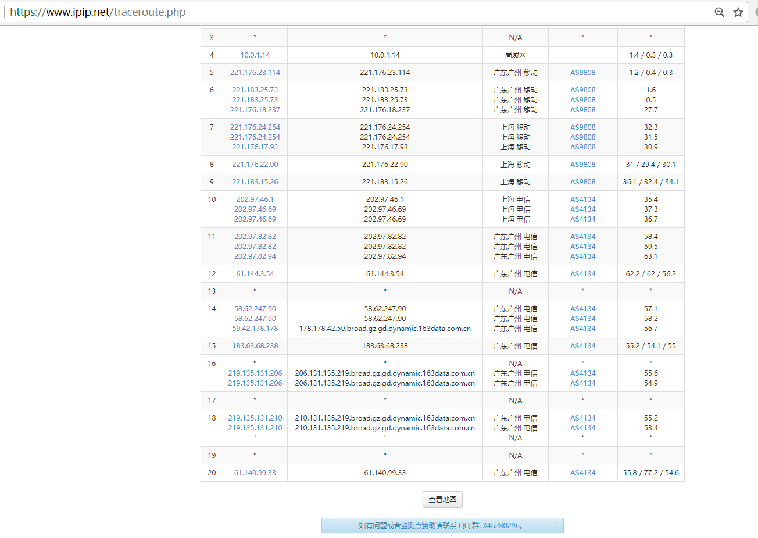Open the blue 221.176.23.114 IP link

[255, 73]
